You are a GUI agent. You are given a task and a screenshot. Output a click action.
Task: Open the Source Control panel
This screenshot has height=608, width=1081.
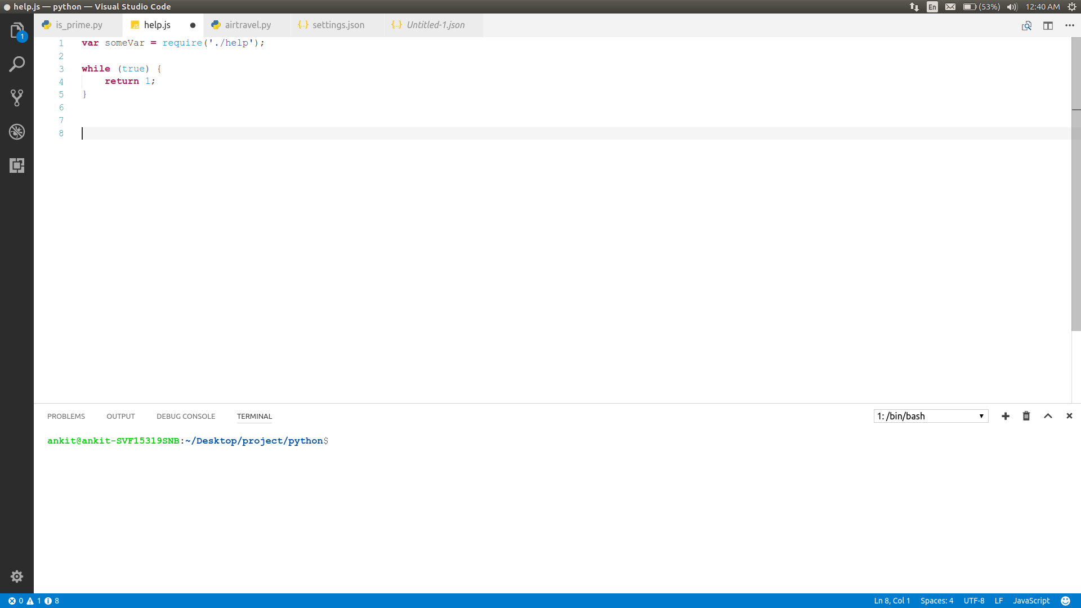[17, 97]
